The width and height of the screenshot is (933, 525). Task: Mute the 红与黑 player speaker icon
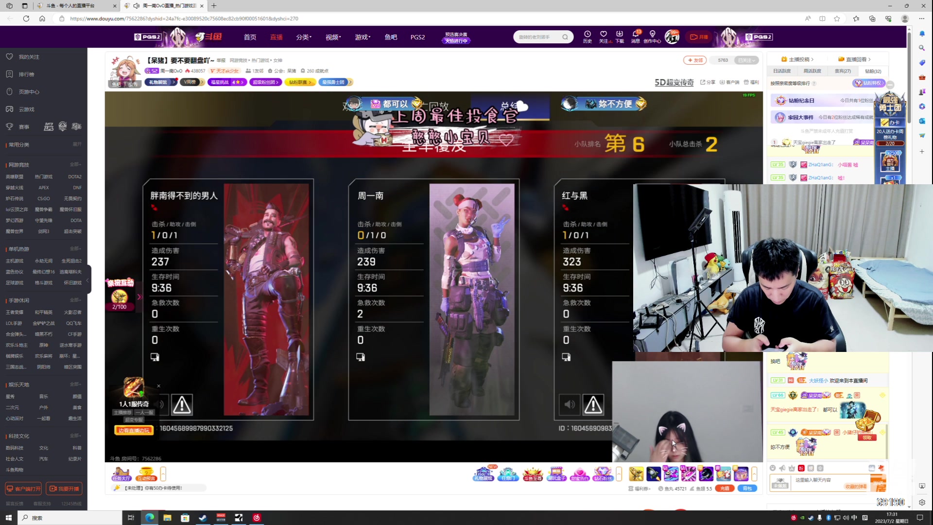569,404
